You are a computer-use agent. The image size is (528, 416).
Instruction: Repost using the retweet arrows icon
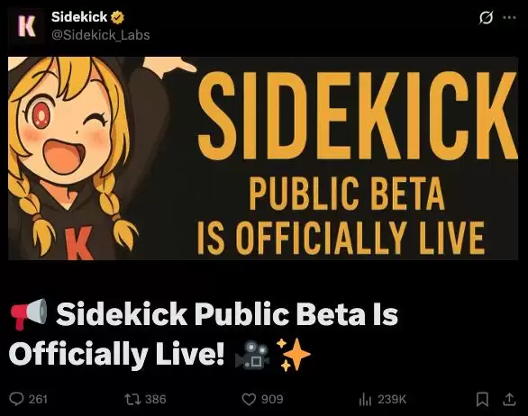(132, 400)
